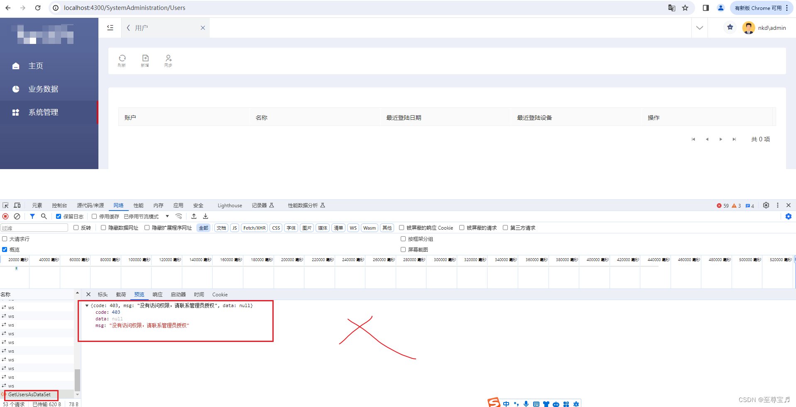The width and height of the screenshot is (796, 407).
Task: Select the GetUsersAsDataSet request in the list
Action: (31, 395)
